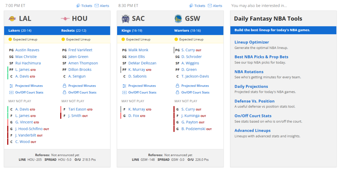Image resolution: width=340 pixels, height=170 pixels.
Task: Go to Defense Vs. Position tool
Action: [x=254, y=101]
